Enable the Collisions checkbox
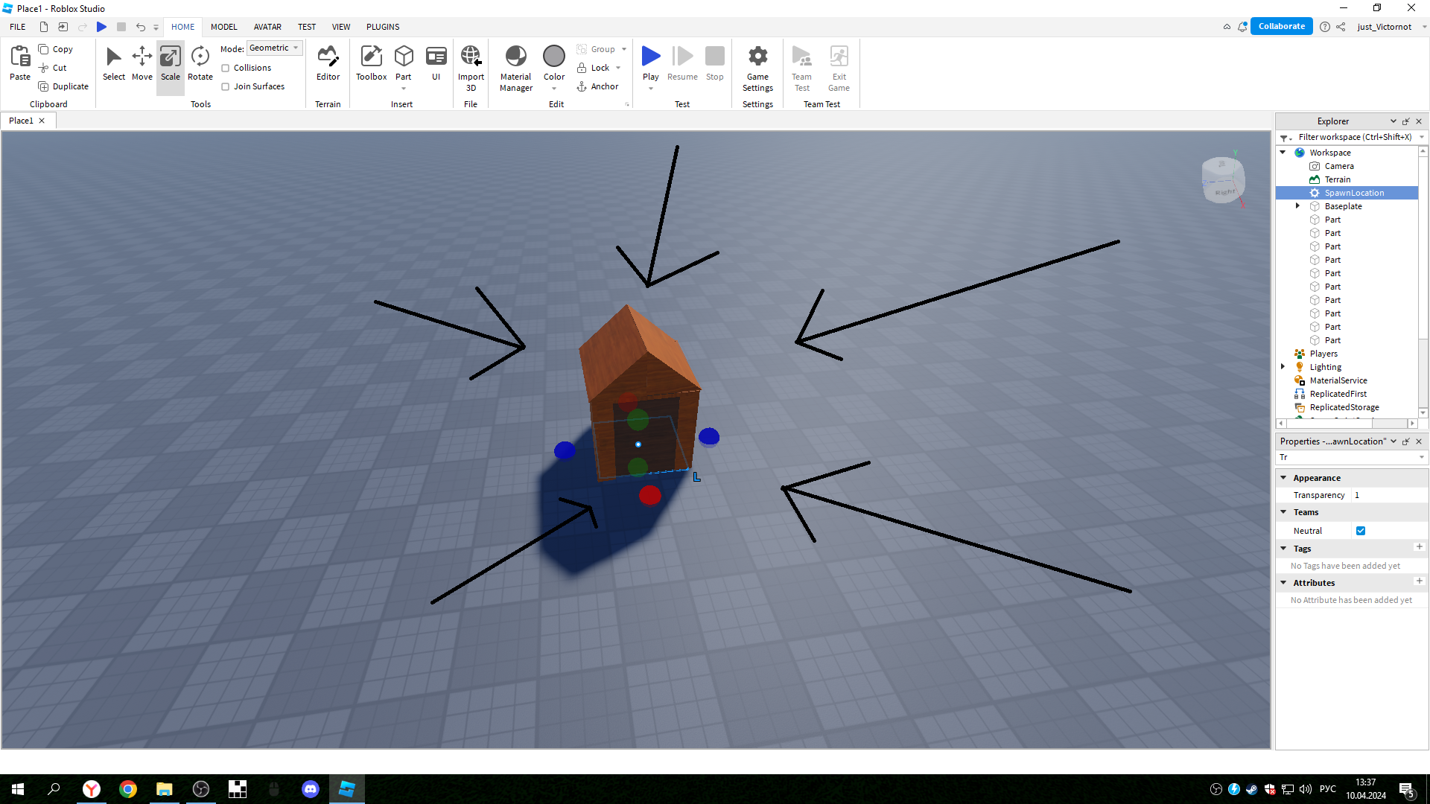The image size is (1430, 804). tap(226, 67)
